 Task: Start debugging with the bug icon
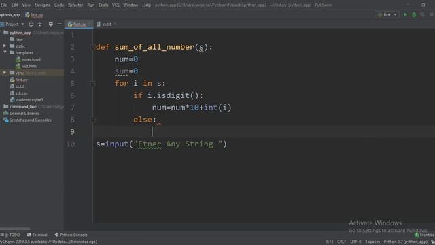click(414, 15)
